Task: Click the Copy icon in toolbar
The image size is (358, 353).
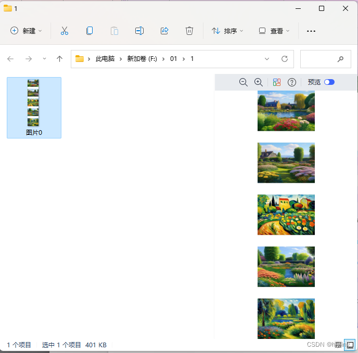Action: [x=89, y=31]
